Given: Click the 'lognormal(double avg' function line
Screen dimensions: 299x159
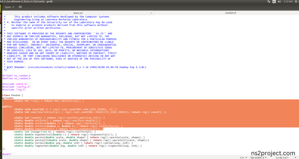Looking at the screenshot, I should pyautogui.click(x=78, y=146).
